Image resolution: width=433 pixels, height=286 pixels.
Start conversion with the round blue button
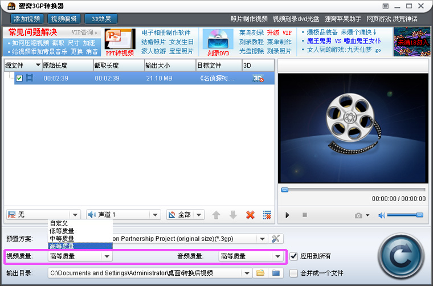[x=401, y=257]
